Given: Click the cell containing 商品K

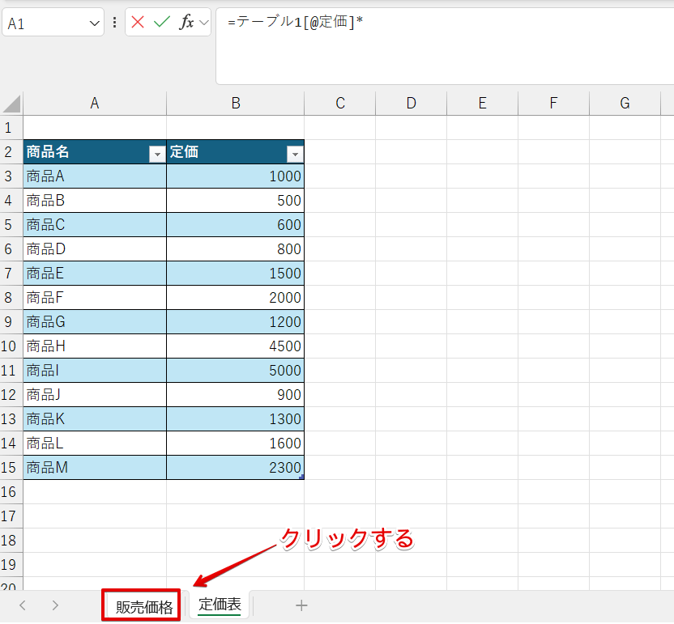Looking at the screenshot, I should pyautogui.click(x=95, y=419).
